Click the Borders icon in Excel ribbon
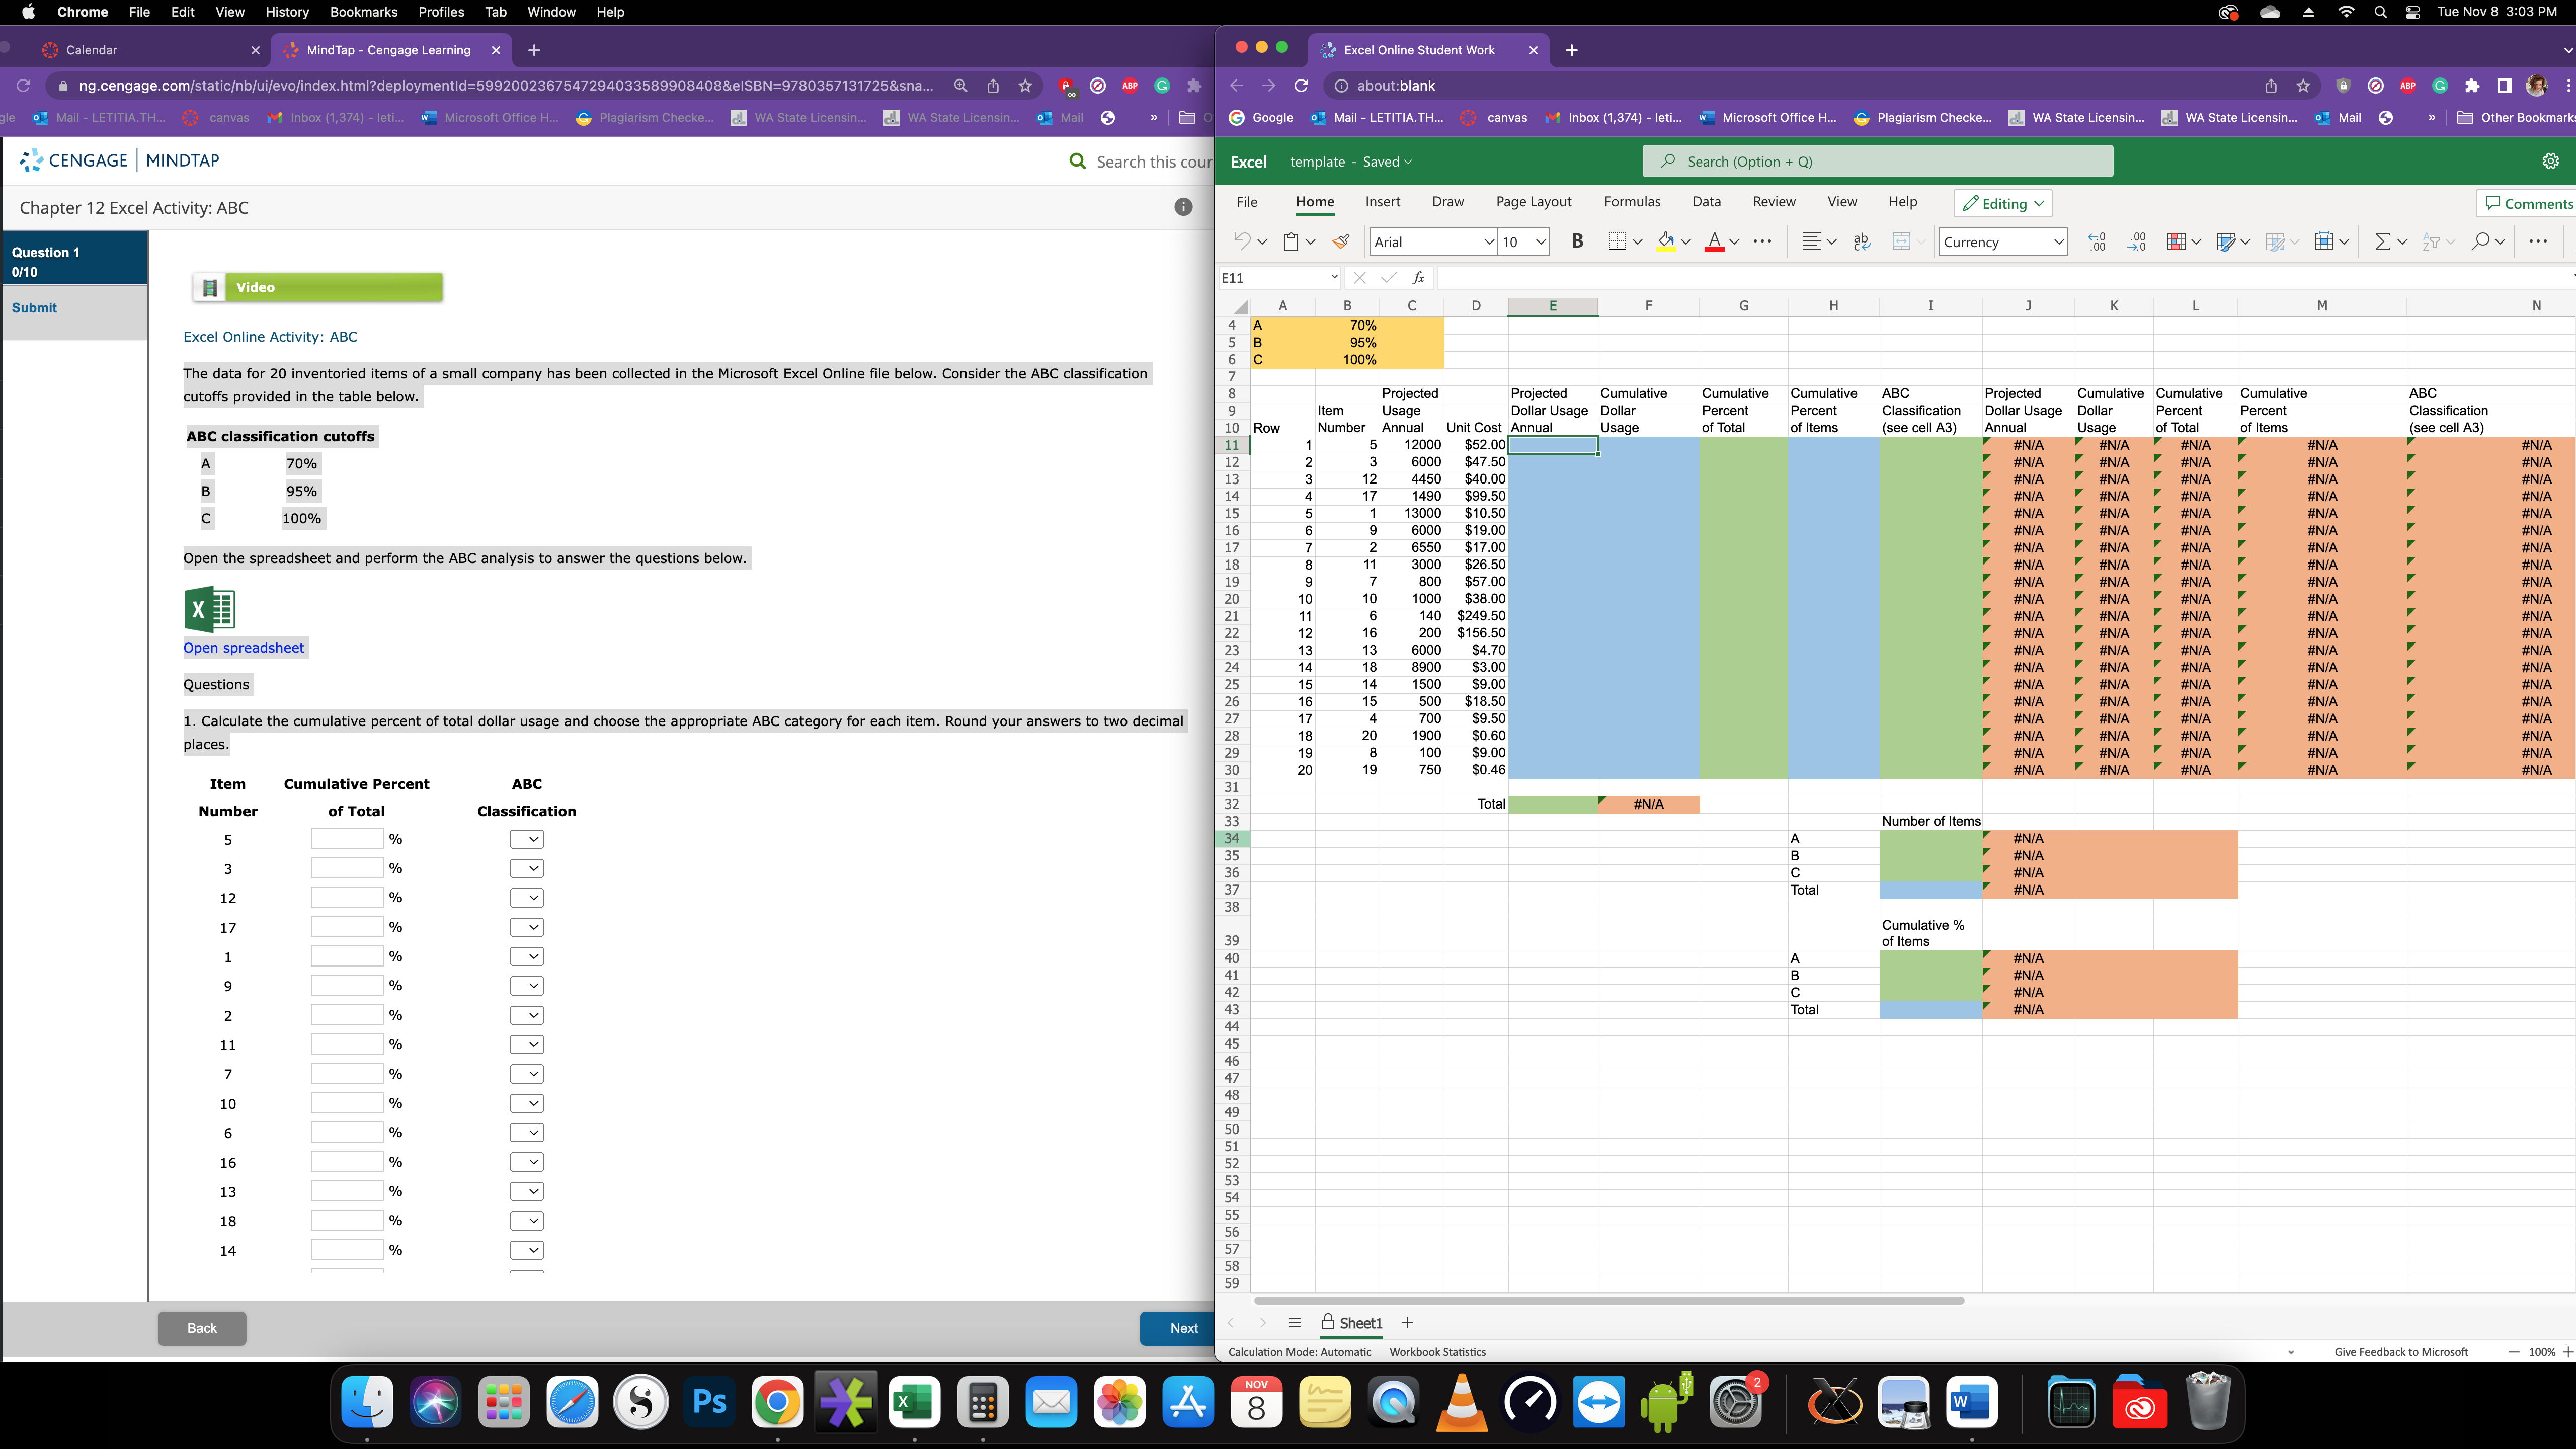 point(1617,241)
